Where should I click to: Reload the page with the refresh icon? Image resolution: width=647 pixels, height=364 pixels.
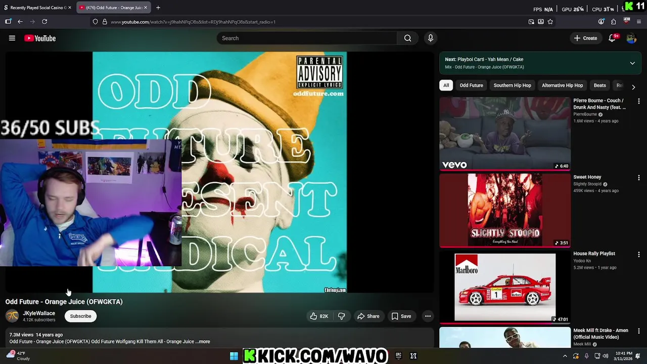click(x=44, y=22)
